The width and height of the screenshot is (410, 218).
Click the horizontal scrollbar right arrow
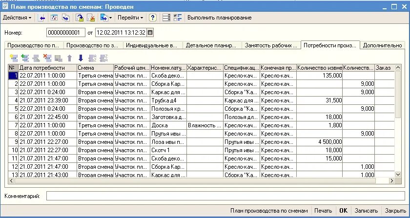[391, 180]
